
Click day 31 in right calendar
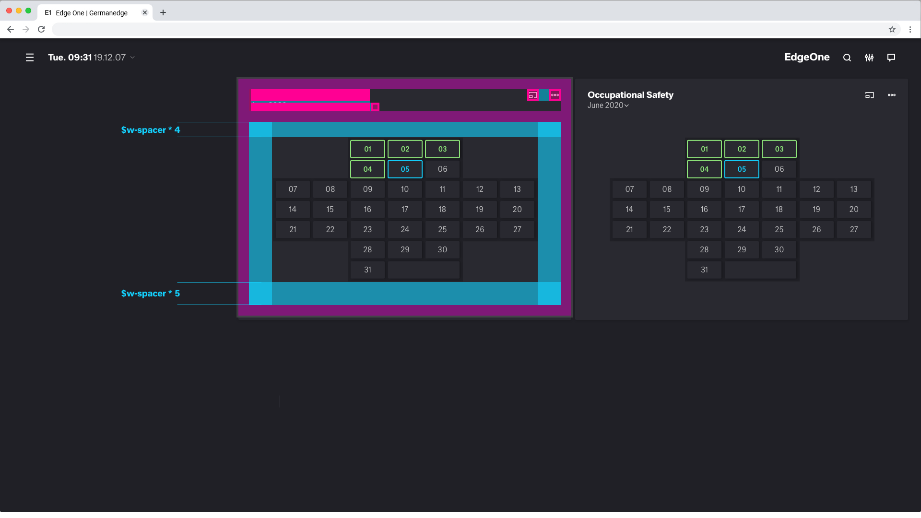tap(704, 270)
